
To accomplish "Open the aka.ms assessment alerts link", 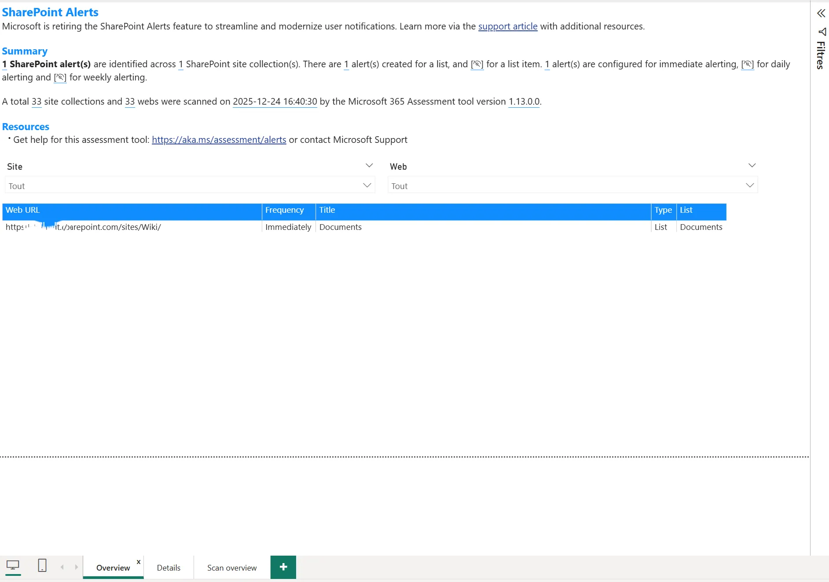I will coord(219,140).
